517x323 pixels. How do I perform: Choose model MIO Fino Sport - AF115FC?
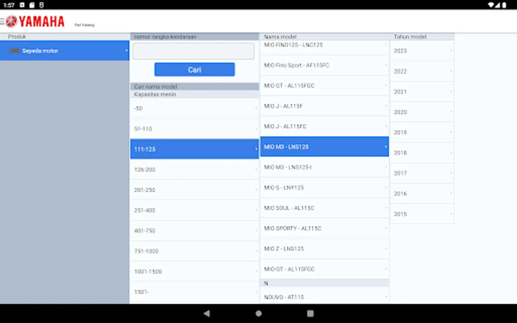coord(324,65)
